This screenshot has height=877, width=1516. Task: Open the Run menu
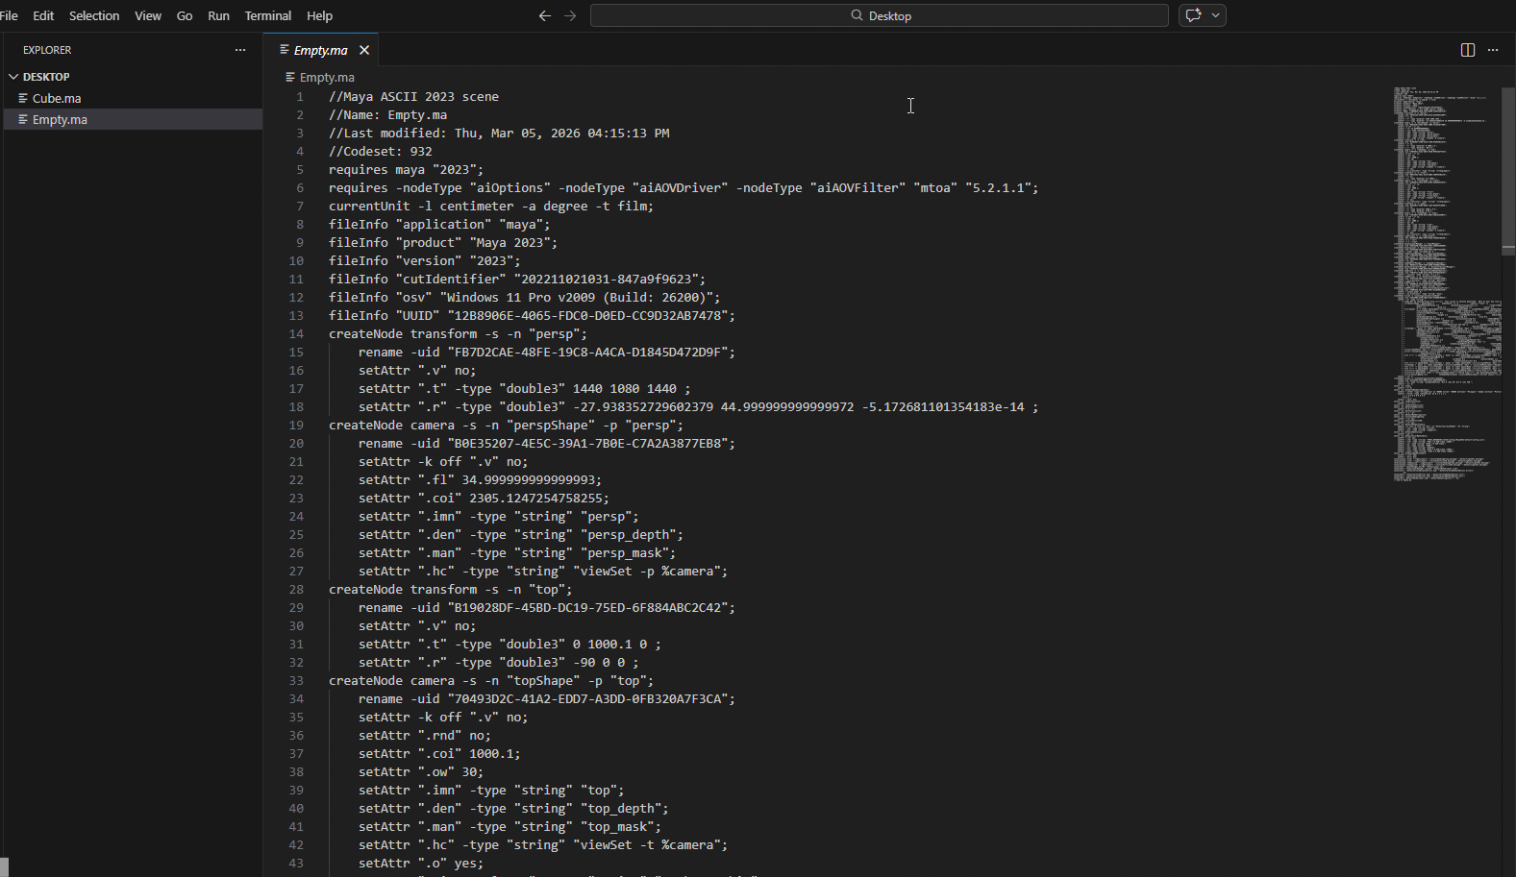[x=218, y=15]
